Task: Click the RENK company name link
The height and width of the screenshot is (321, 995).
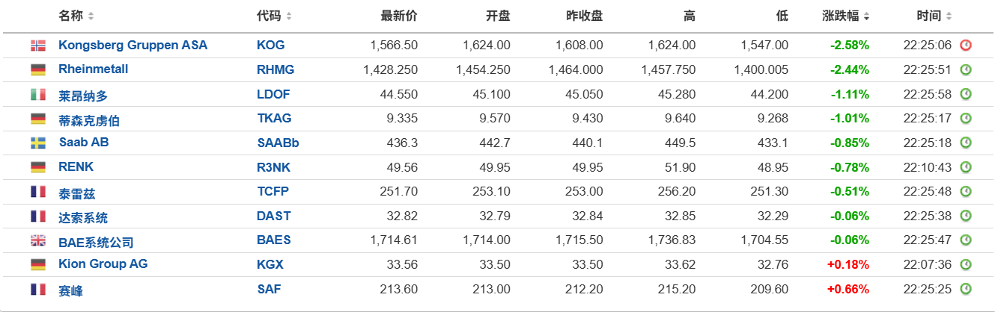Action: 76,167
